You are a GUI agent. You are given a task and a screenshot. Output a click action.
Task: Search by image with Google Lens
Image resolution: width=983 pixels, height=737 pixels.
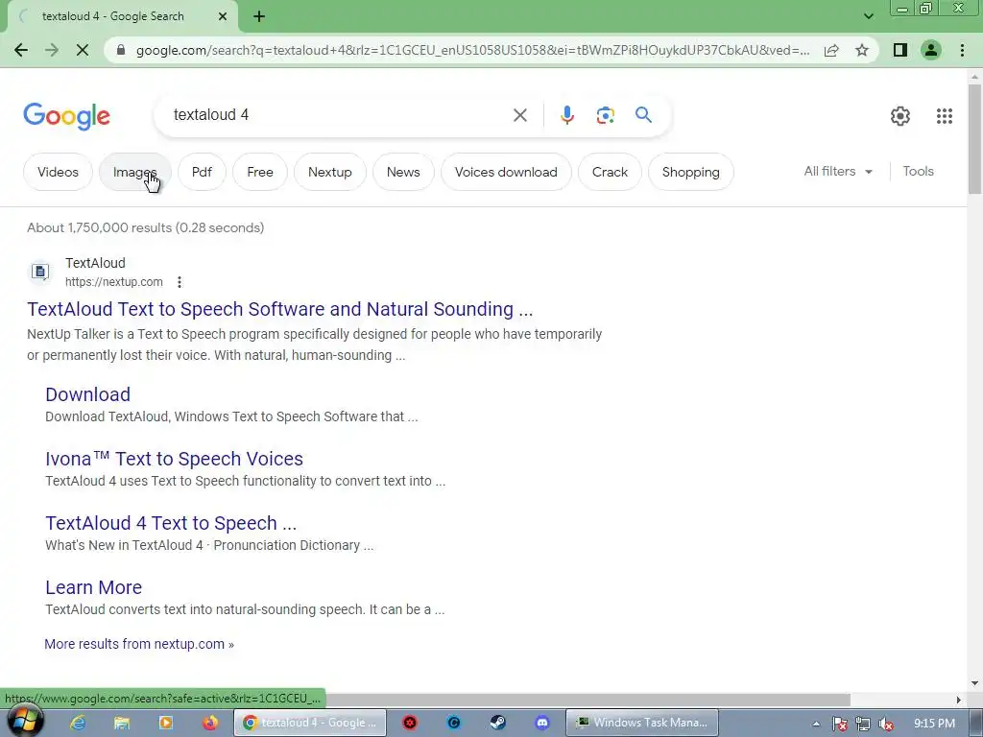605,115
